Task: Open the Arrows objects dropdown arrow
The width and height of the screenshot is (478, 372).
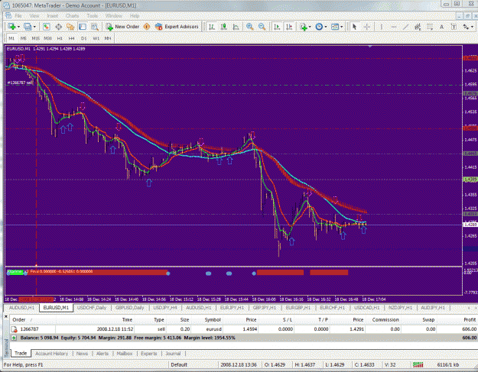Action: [x=472, y=27]
